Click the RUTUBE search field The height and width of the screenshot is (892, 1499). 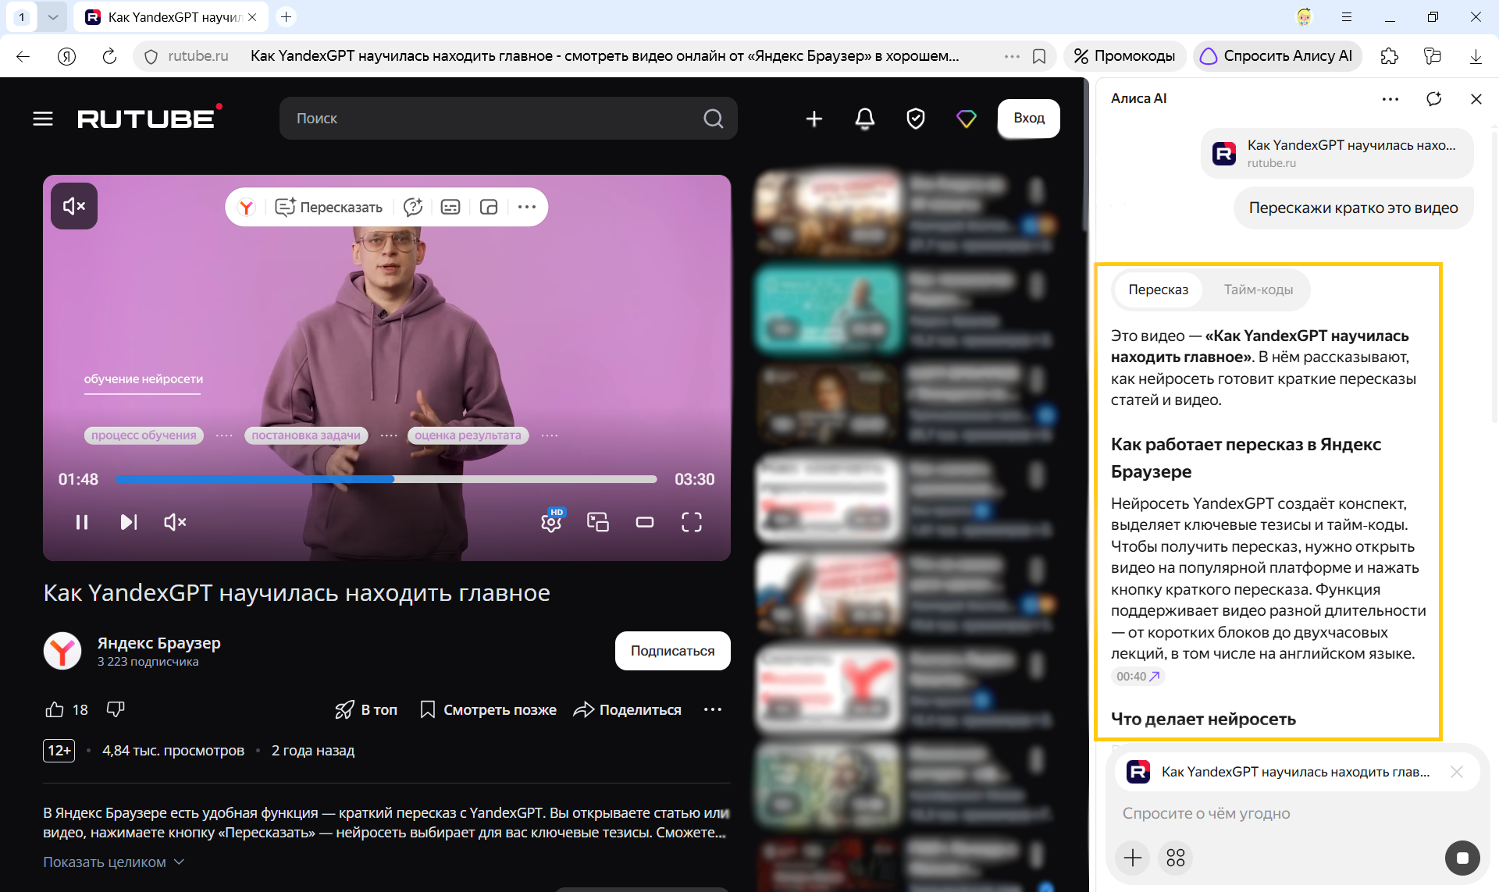pos(508,119)
